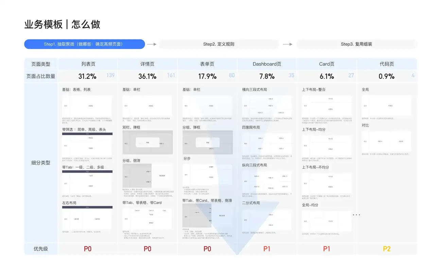The width and height of the screenshot is (435, 272).
Task: Select the 0.9% value
Action: point(386,76)
